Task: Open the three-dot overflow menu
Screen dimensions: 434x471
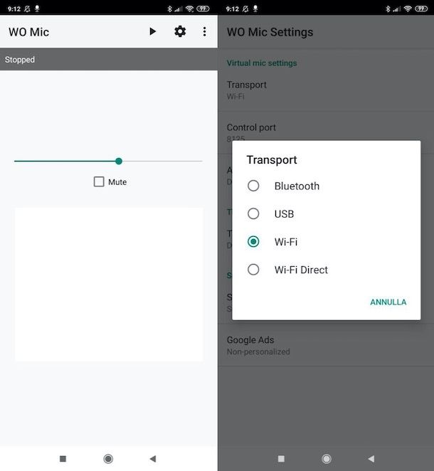Action: click(204, 31)
